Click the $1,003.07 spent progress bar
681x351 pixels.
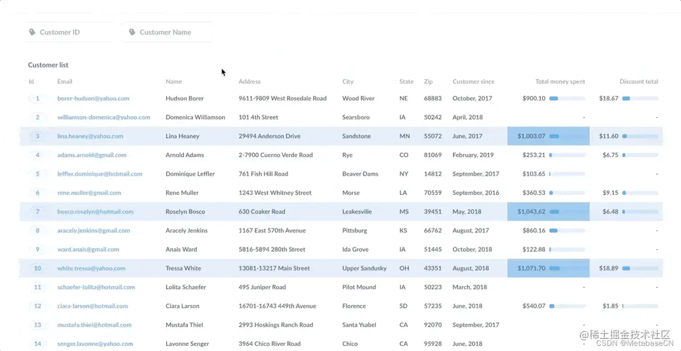(567, 136)
